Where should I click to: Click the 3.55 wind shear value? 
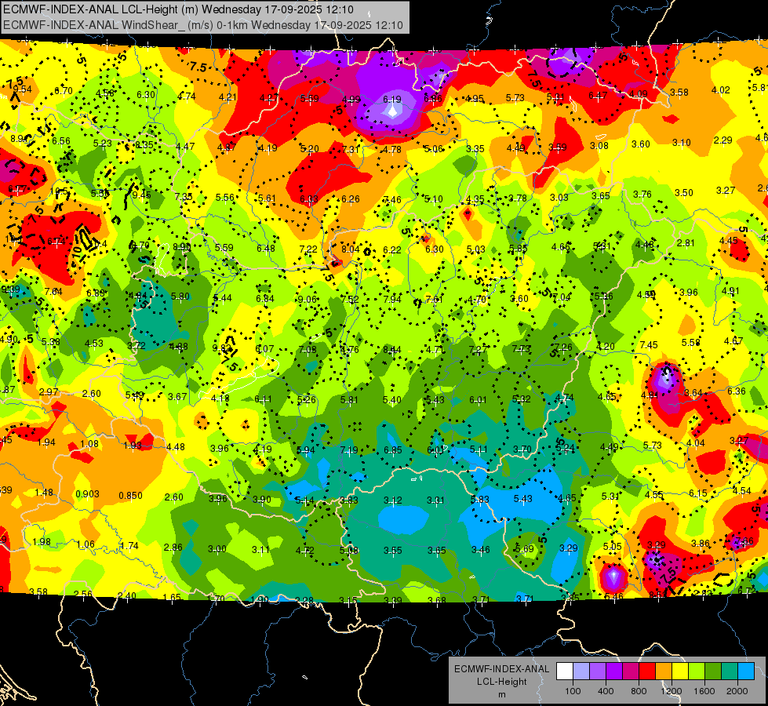pos(393,550)
